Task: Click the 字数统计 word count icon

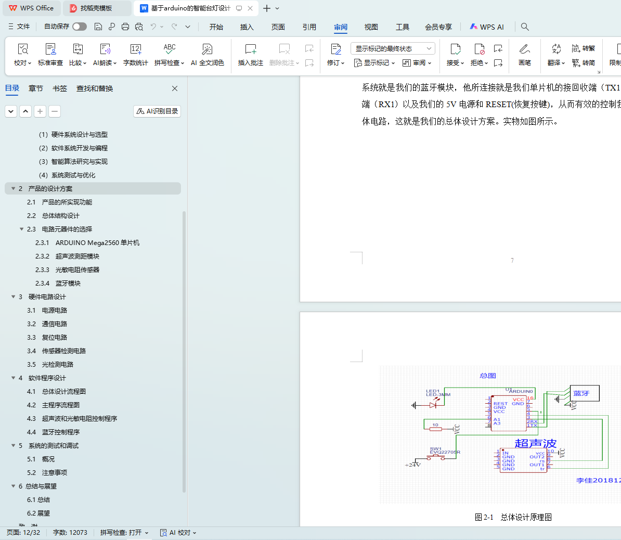Action: [135, 49]
